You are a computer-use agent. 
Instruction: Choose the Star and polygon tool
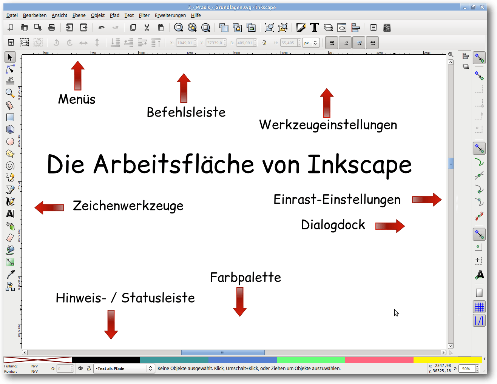click(x=10, y=154)
